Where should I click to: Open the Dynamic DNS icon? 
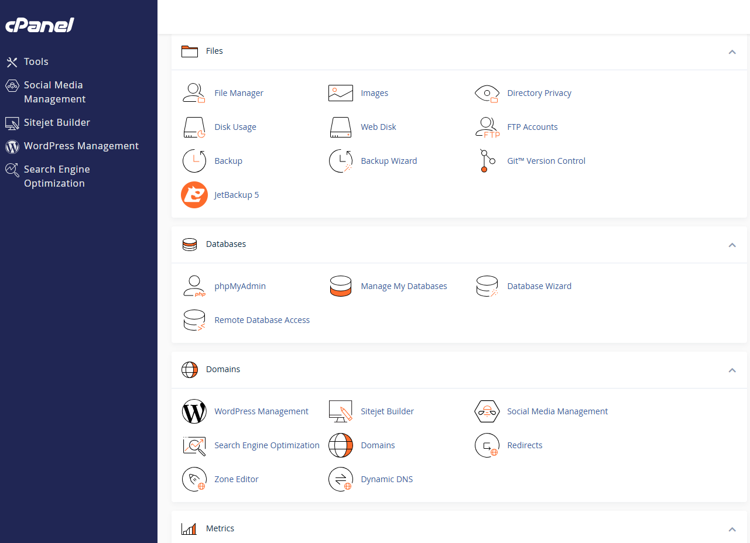pos(340,479)
